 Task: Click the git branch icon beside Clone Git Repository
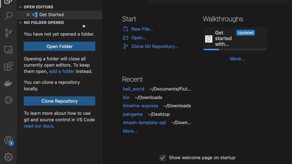[125, 46]
